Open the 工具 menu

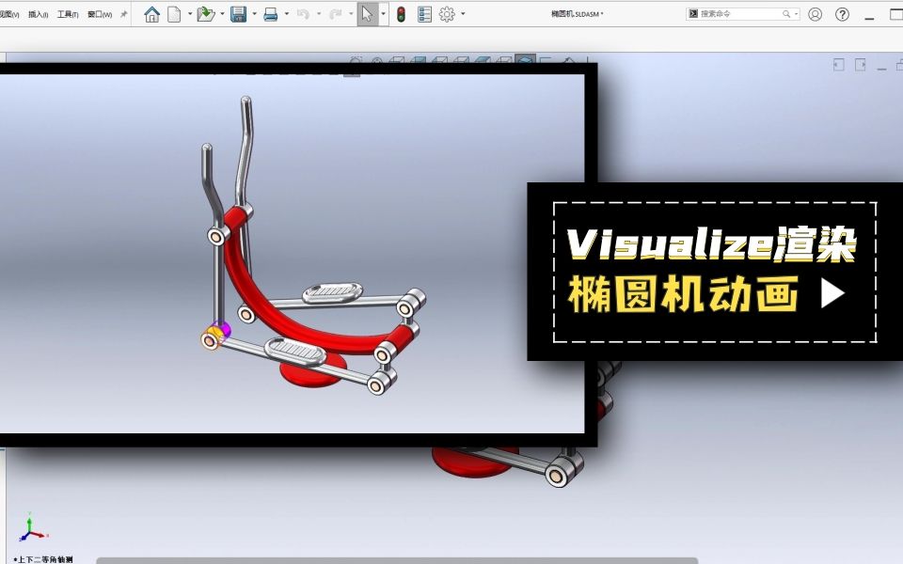click(x=68, y=13)
